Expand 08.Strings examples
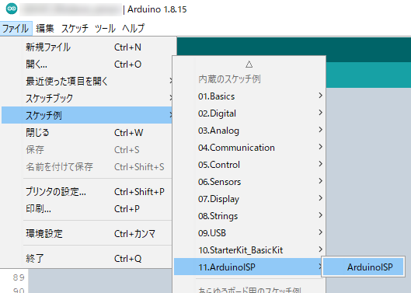Image resolution: width=411 pixels, height=293 pixels. pos(249,215)
